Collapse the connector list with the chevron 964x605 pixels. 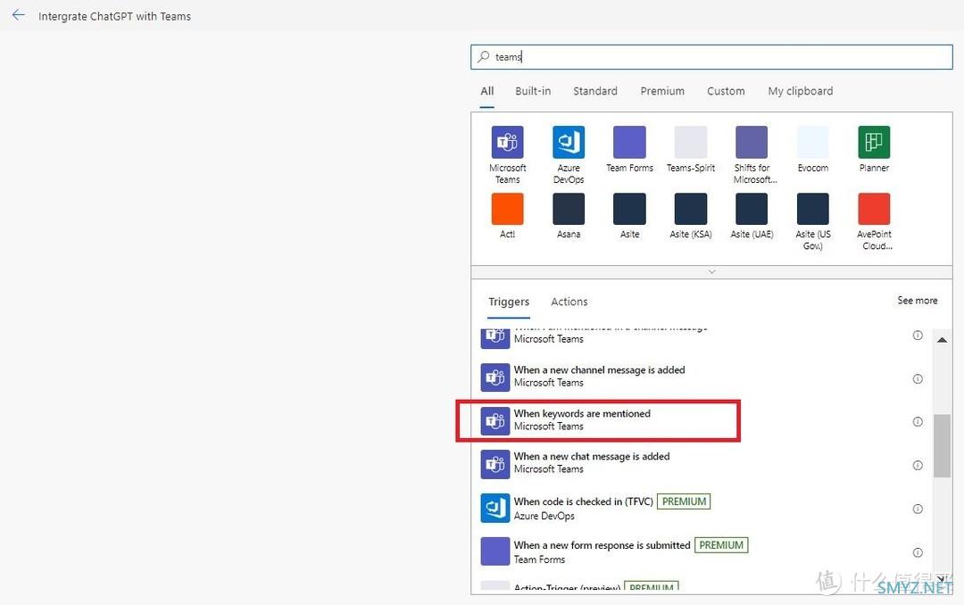[712, 272]
